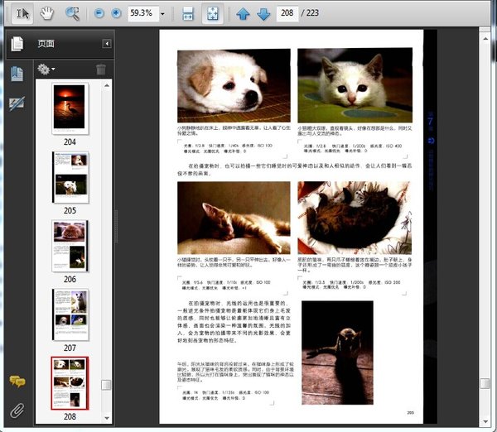Screen dimensions: 497x432
Task: Select the page 206 thumbnail
Action: point(70,245)
